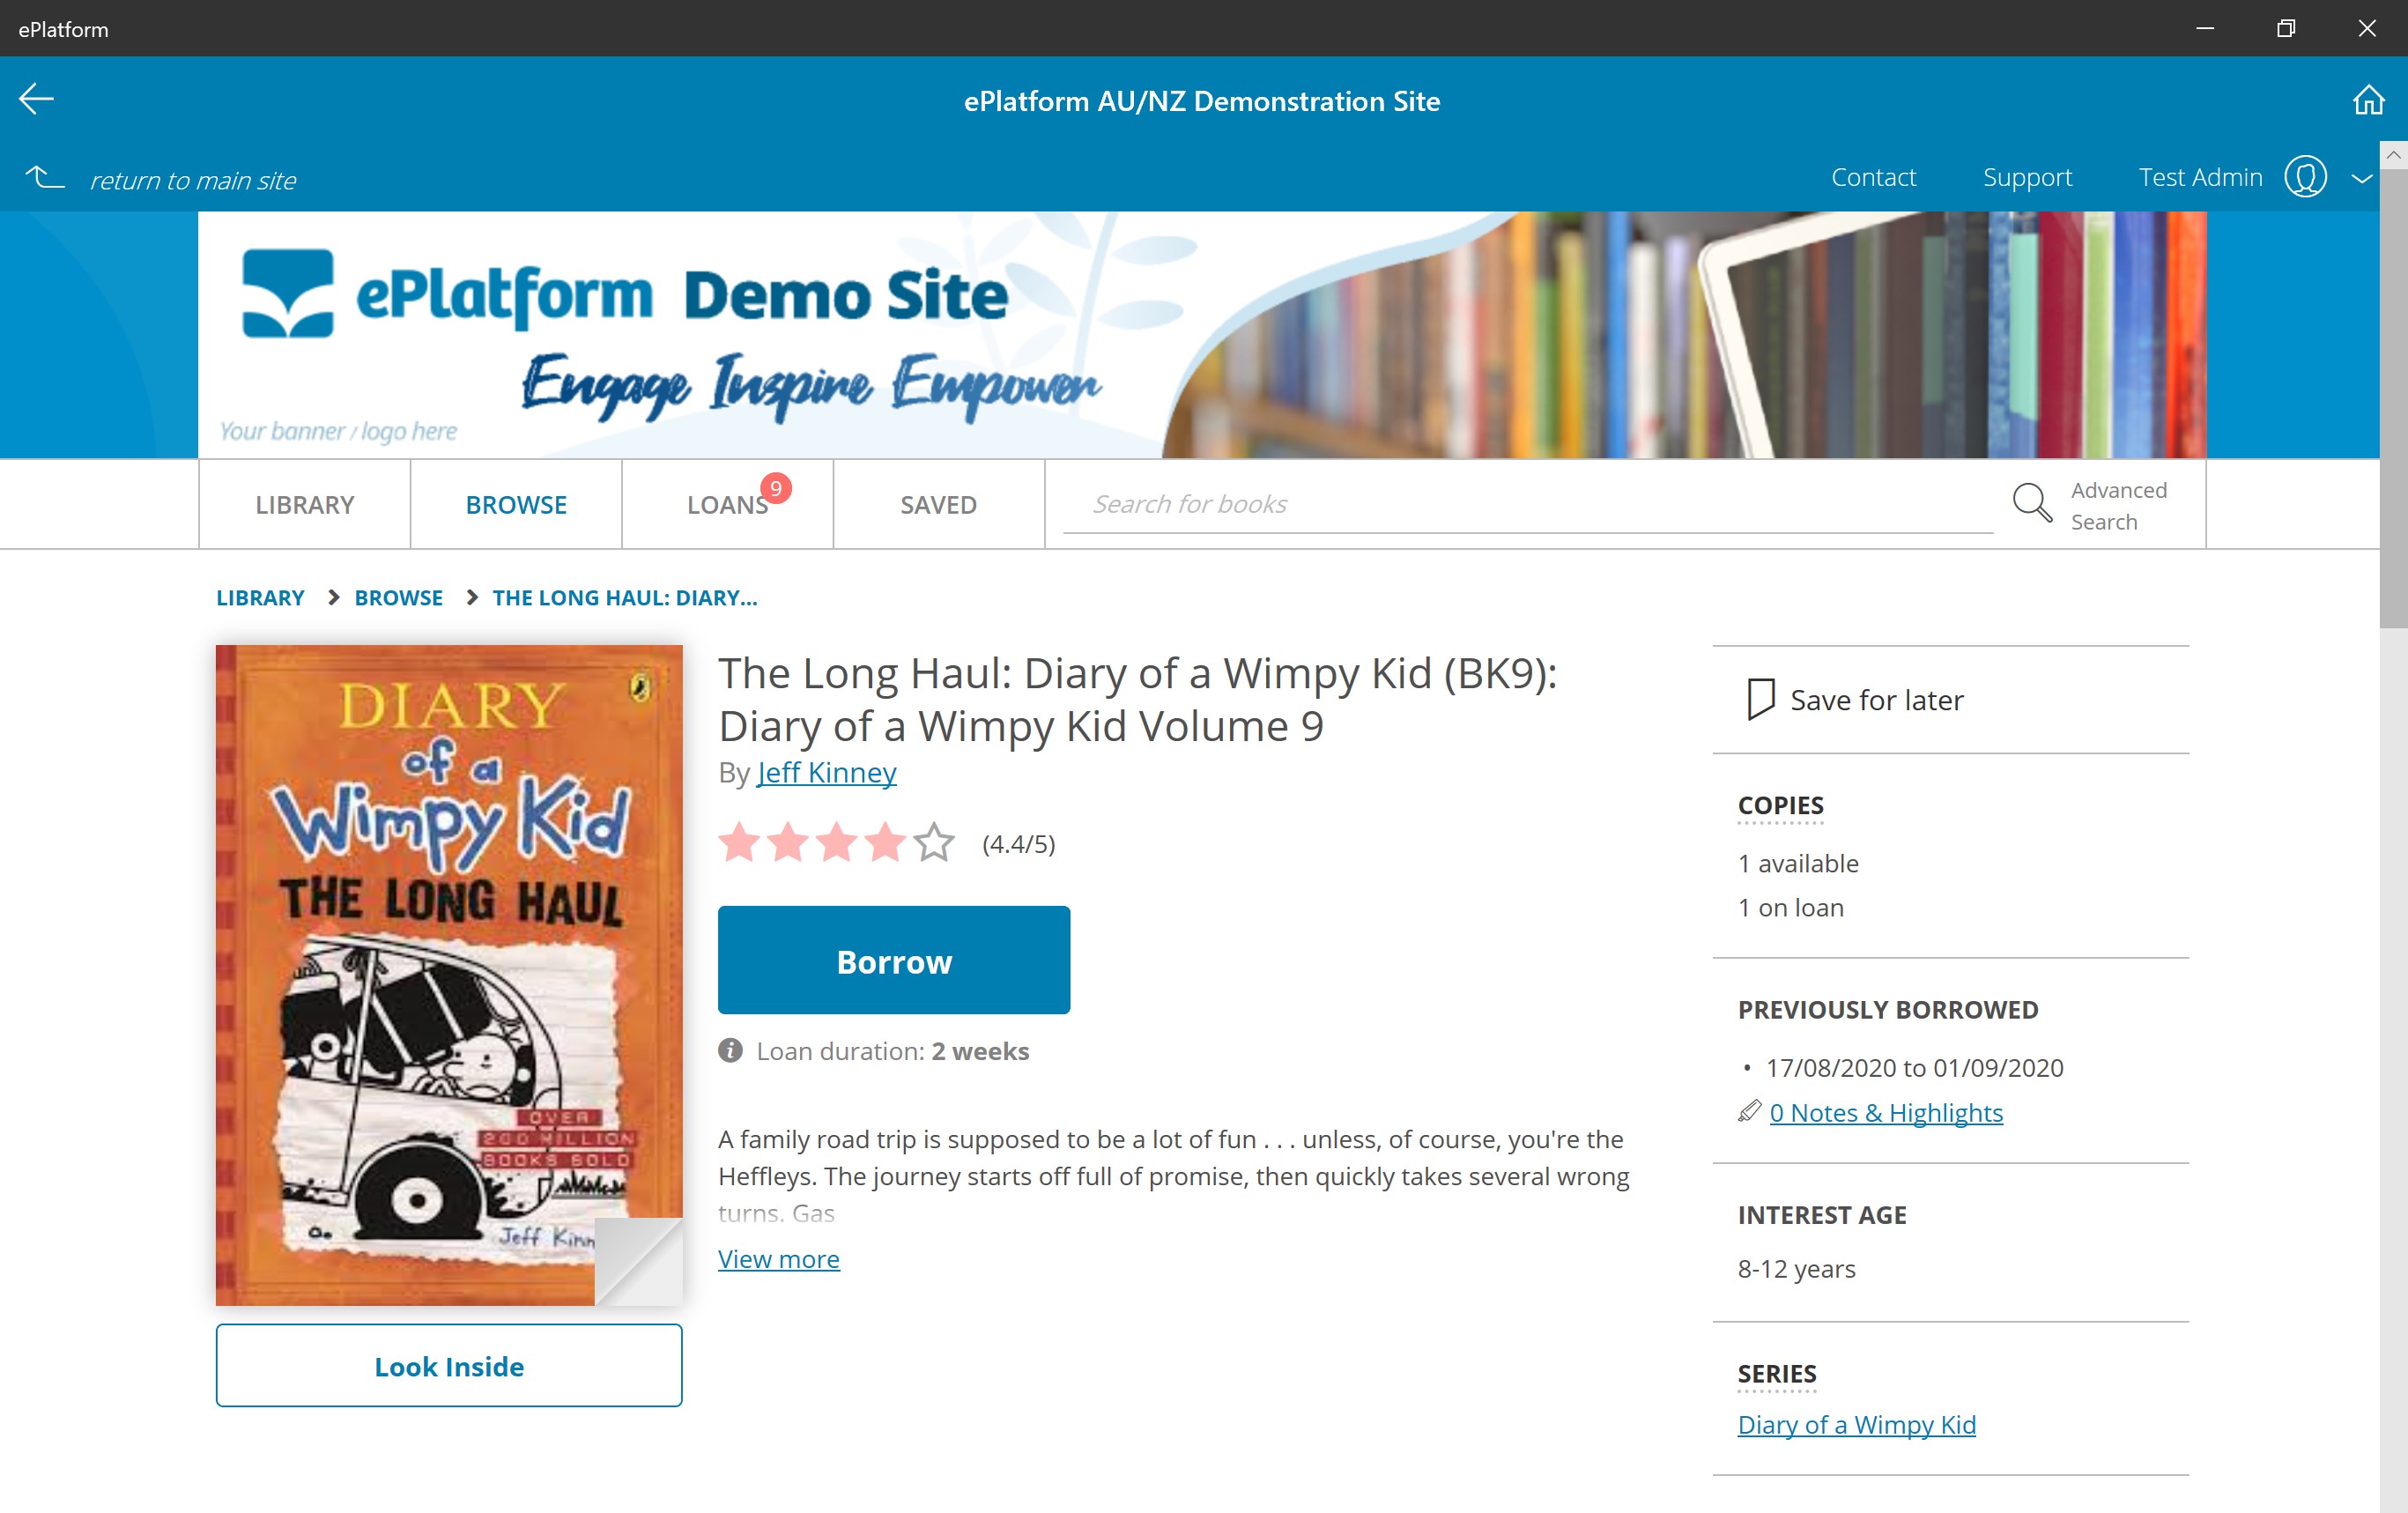
Task: Expand description with View more
Action: (x=778, y=1259)
